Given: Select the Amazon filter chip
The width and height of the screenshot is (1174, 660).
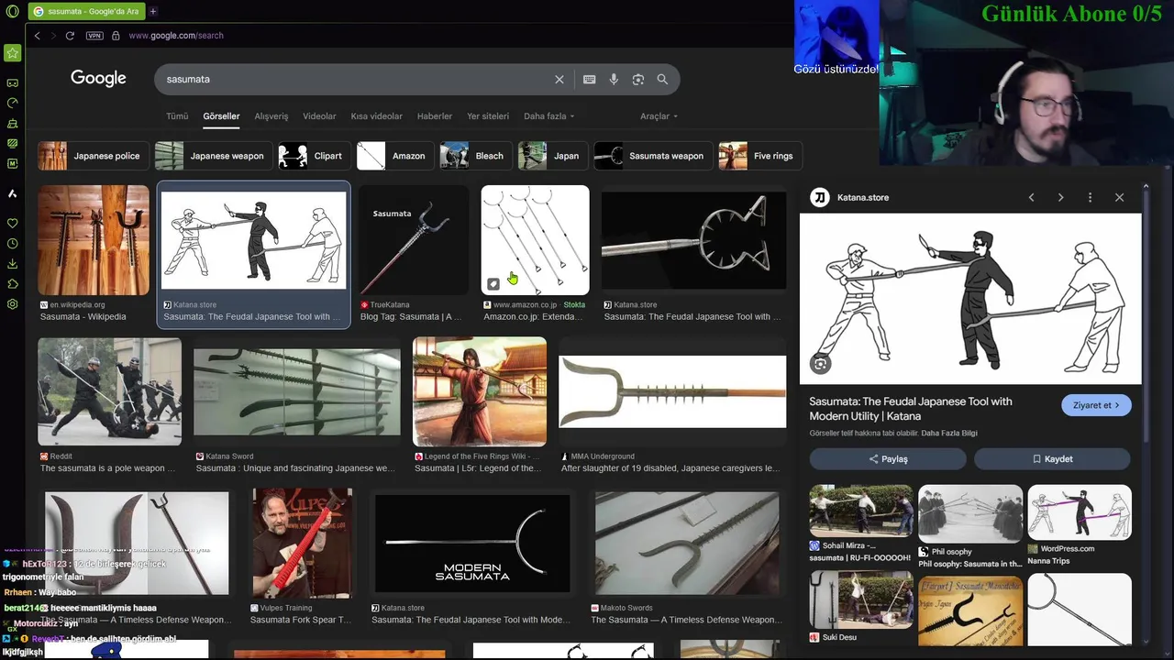Looking at the screenshot, I should [x=394, y=156].
